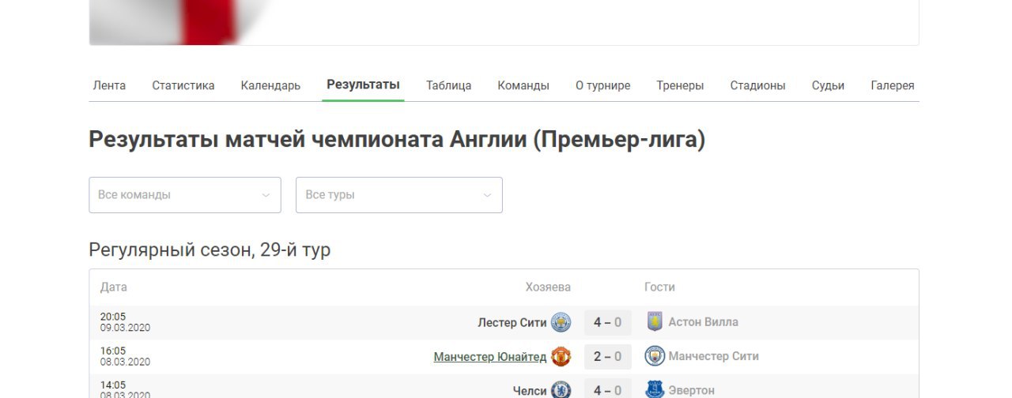Switch to the Статистика tab
Image resolution: width=1012 pixels, height=398 pixels.
[183, 85]
